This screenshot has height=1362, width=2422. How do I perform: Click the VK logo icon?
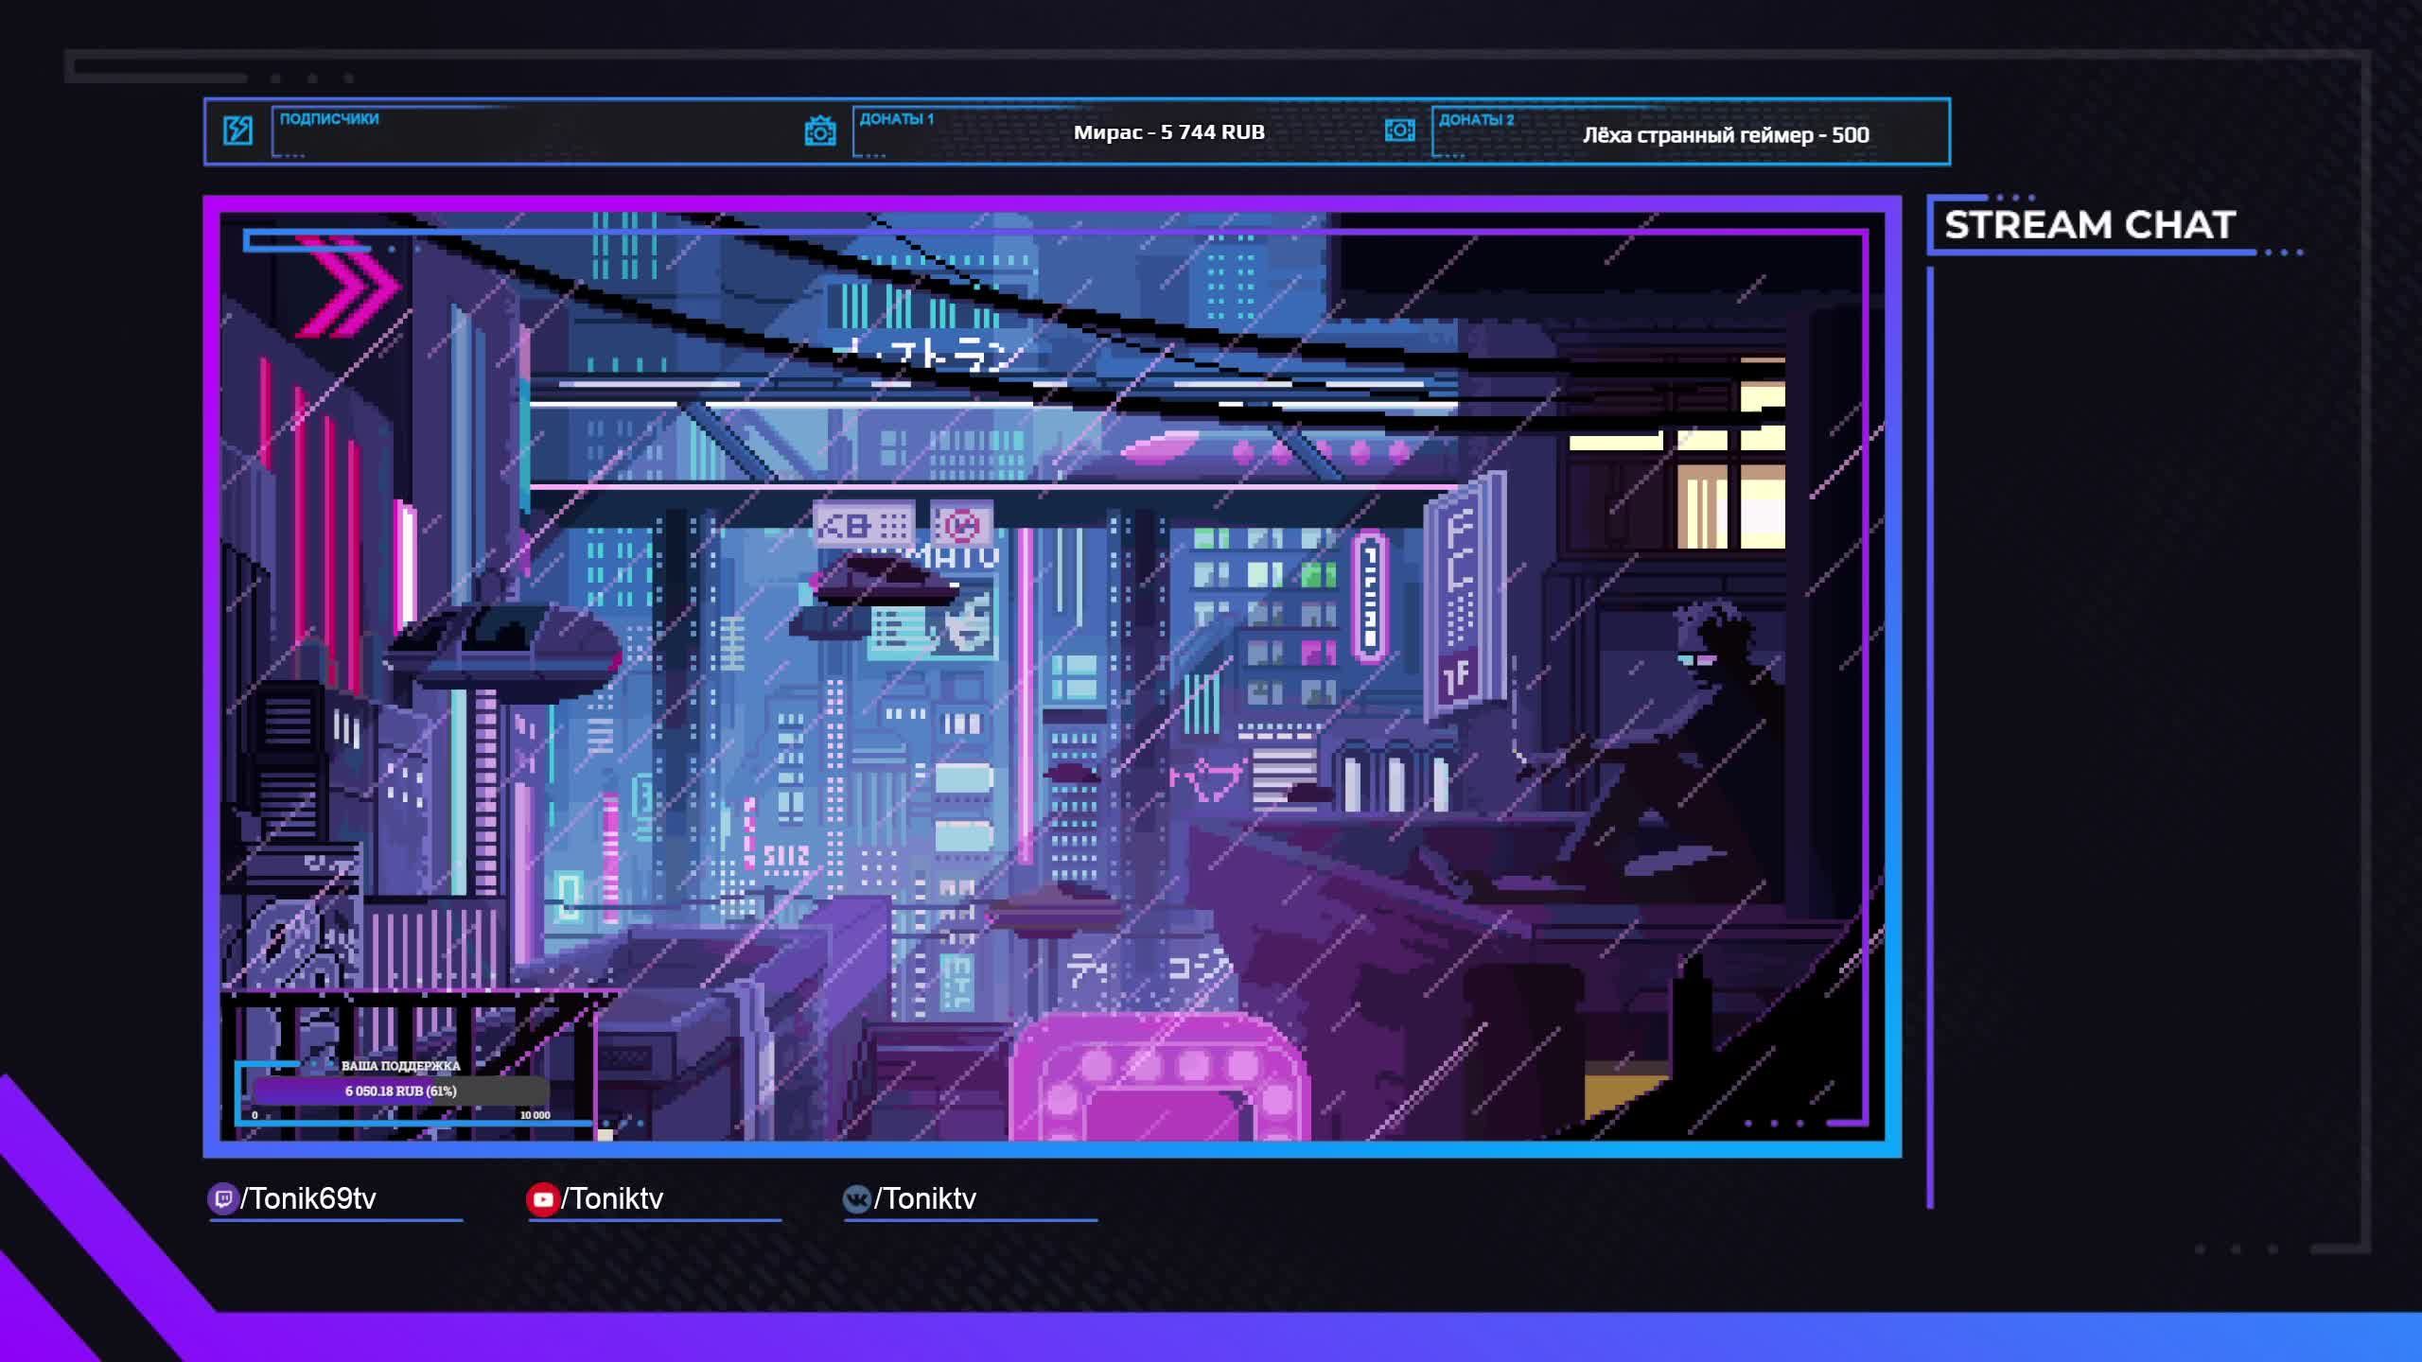[856, 1199]
